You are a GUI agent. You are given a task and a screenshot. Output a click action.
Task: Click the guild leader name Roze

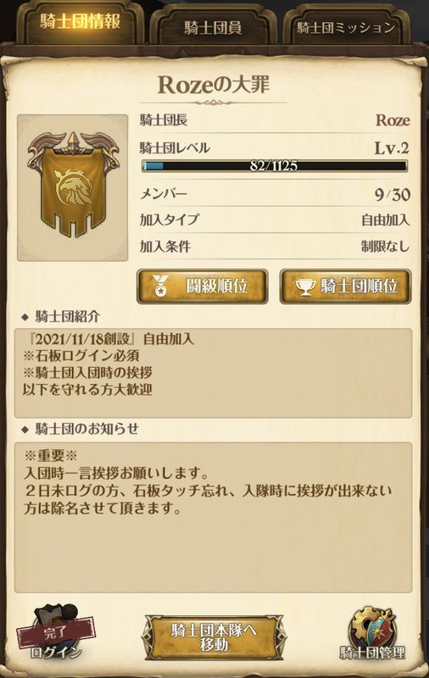pyautogui.click(x=393, y=119)
